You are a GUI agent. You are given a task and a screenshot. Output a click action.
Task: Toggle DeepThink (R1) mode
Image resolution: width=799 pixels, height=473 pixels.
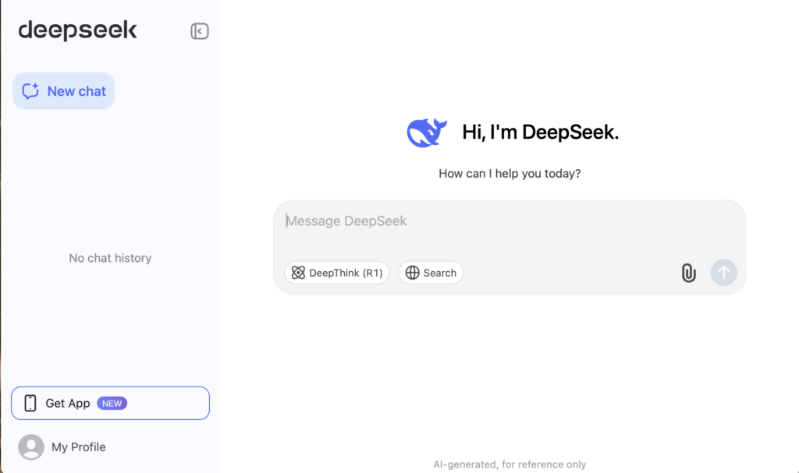337,273
